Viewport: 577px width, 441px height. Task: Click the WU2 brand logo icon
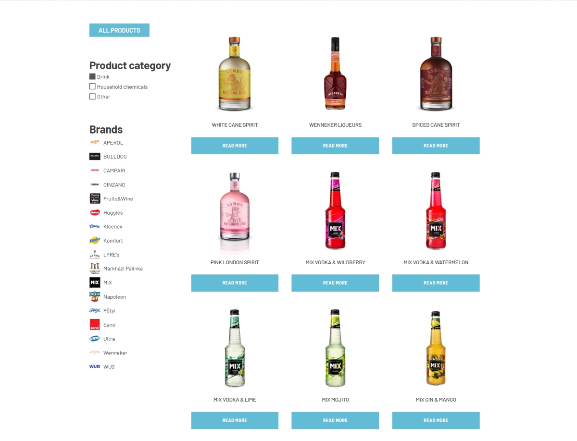click(x=95, y=367)
